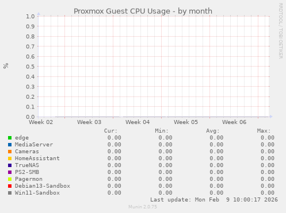286x213 pixels.
Task: Click the 'Week 06' x-axis label
Action: point(234,122)
